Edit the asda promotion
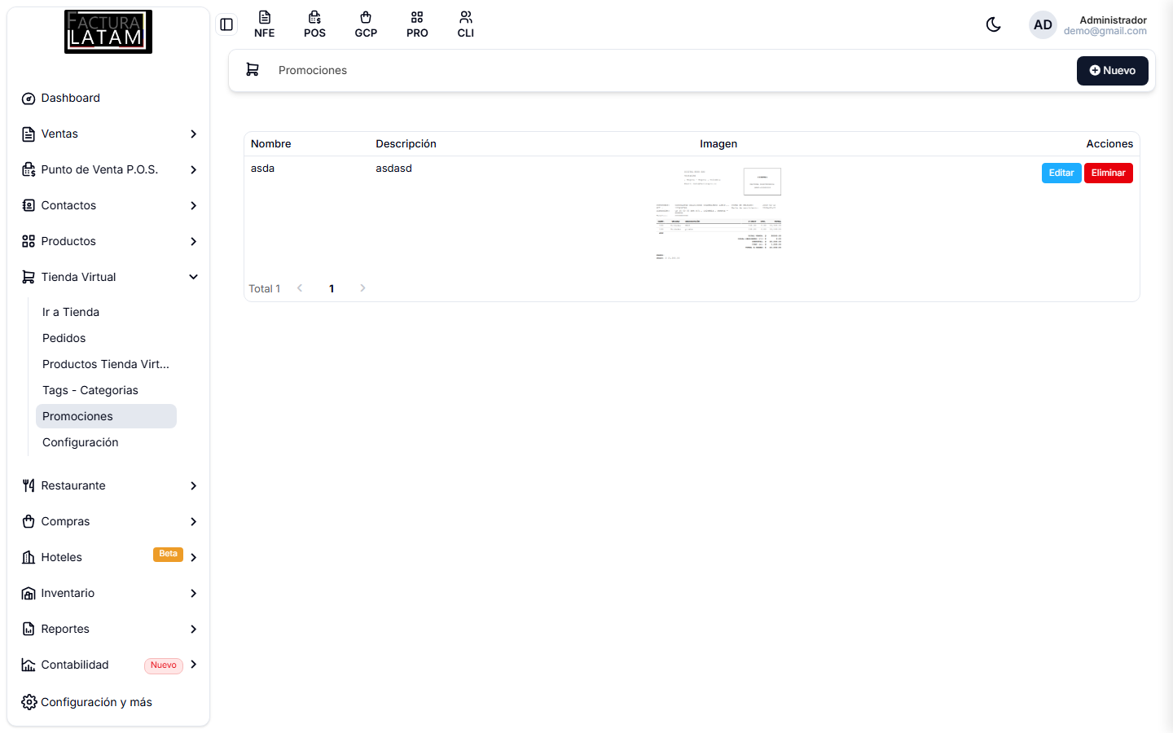The image size is (1173, 733). pos(1061,173)
